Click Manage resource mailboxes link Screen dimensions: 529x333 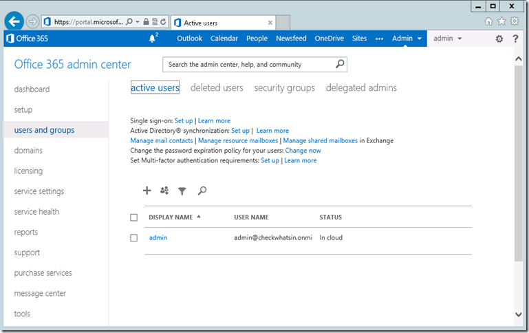coord(238,140)
